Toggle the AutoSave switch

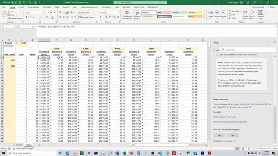[x=14, y=3]
